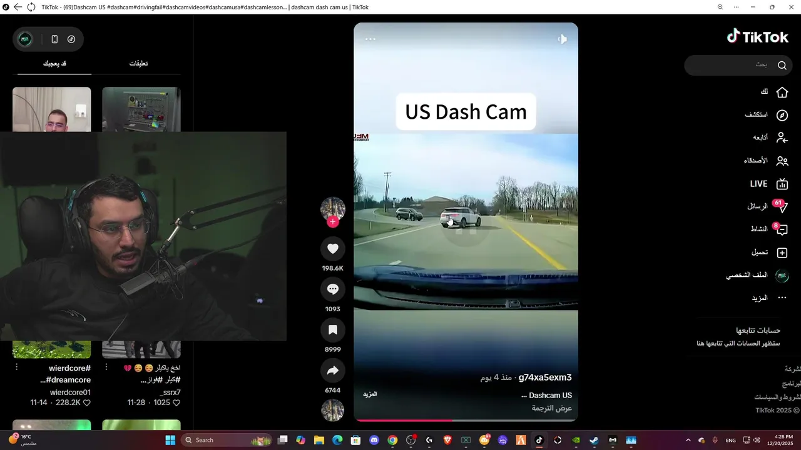Open النشاط activity notifications

[x=769, y=229]
